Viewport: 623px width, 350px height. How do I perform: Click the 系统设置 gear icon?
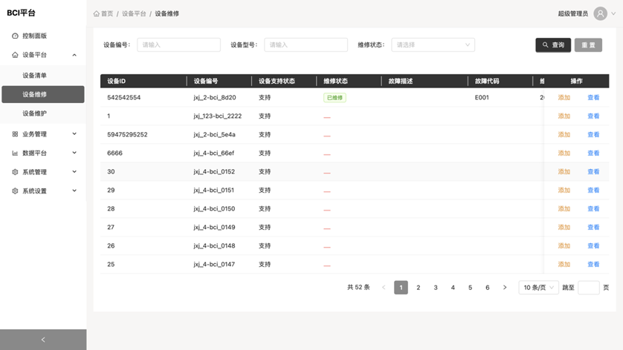(x=15, y=191)
